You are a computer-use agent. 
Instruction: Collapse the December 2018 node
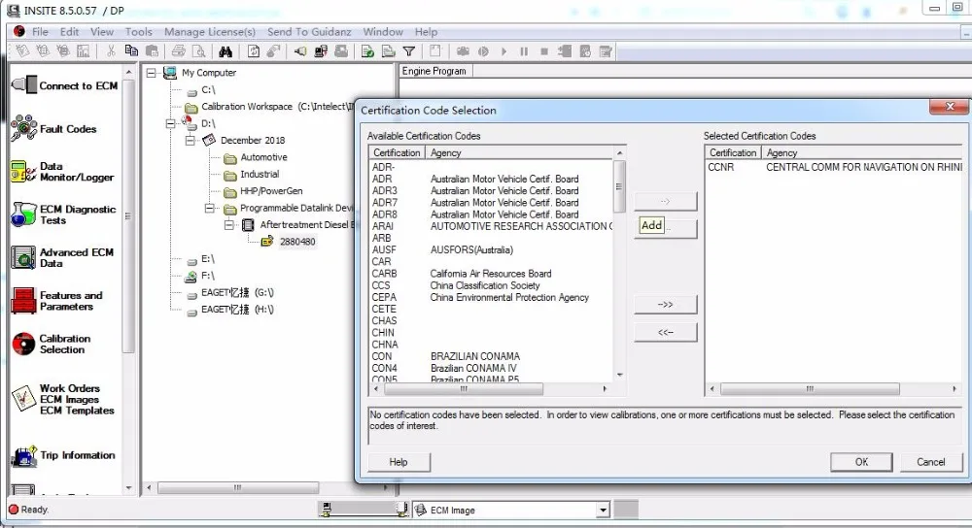tap(191, 140)
